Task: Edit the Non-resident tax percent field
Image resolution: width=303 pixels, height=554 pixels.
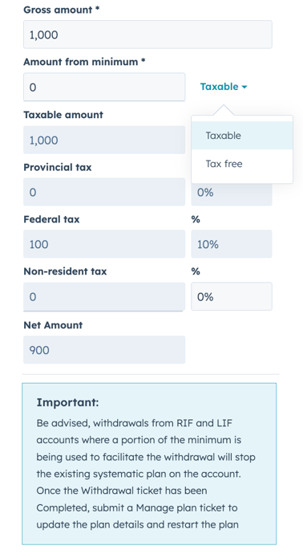Action: [x=232, y=296]
